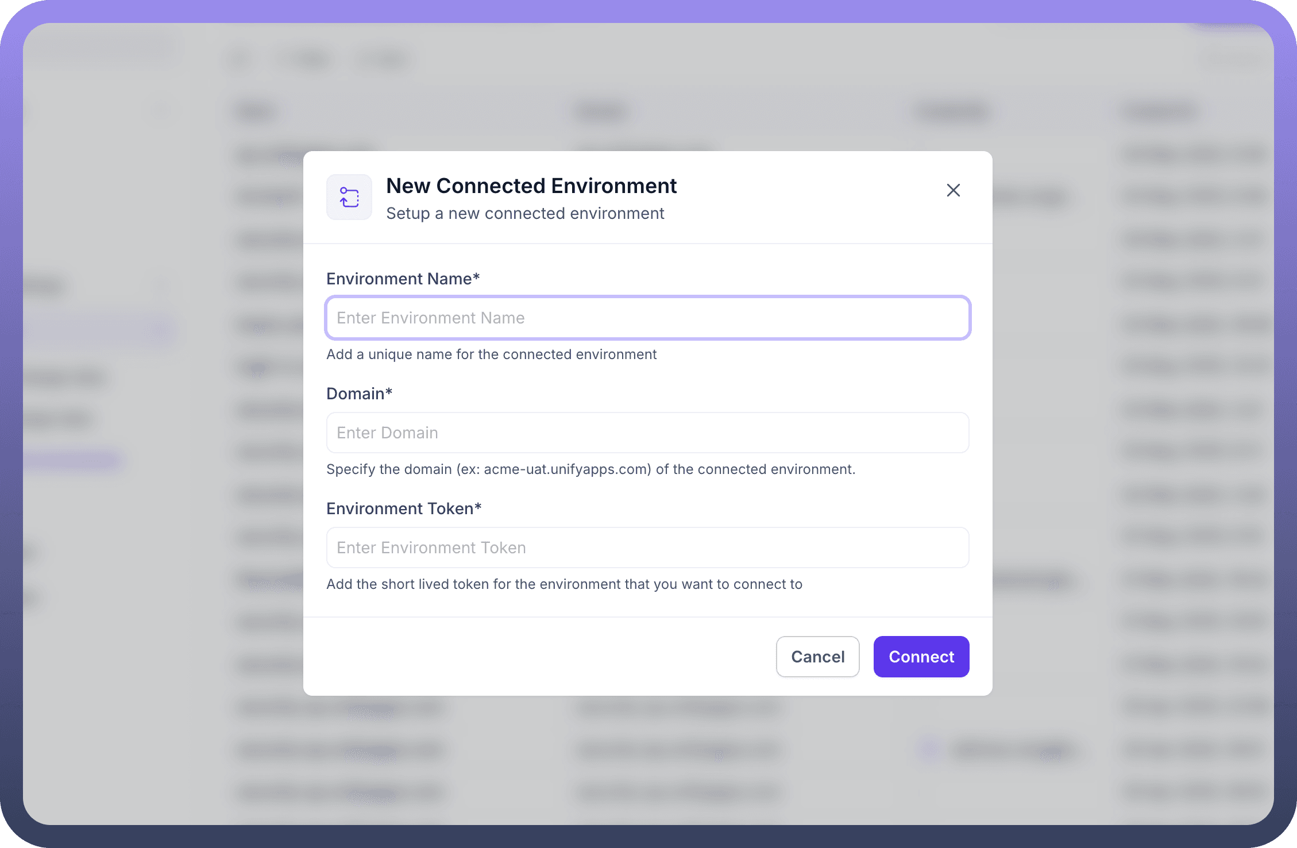Select the Environment Token input box
1297x848 pixels.
pyautogui.click(x=648, y=548)
